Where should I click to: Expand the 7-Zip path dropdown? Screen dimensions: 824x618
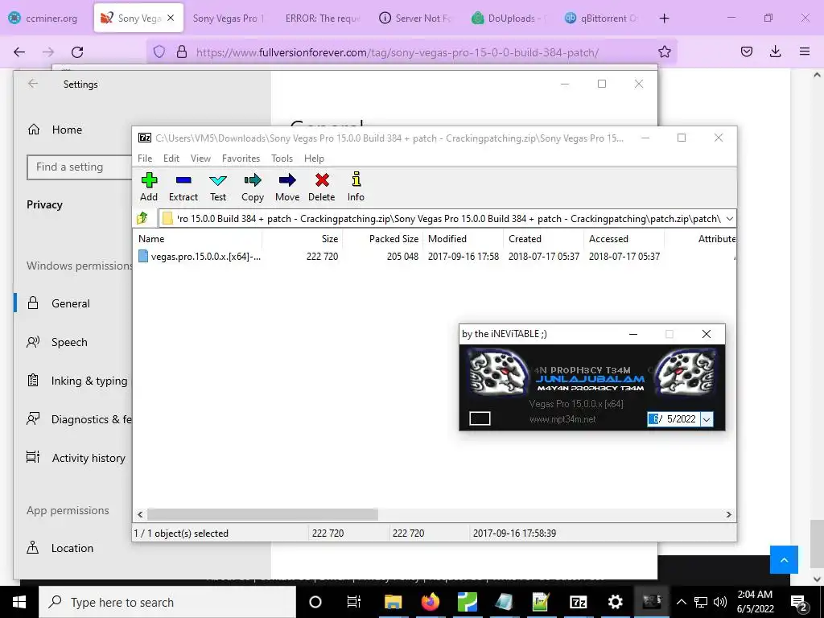point(729,219)
